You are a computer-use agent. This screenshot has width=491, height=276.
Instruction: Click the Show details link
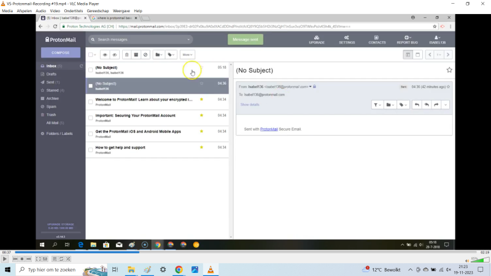click(249, 105)
